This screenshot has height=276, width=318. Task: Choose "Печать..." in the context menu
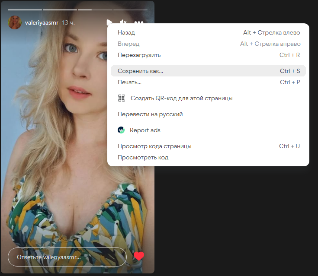point(208,82)
